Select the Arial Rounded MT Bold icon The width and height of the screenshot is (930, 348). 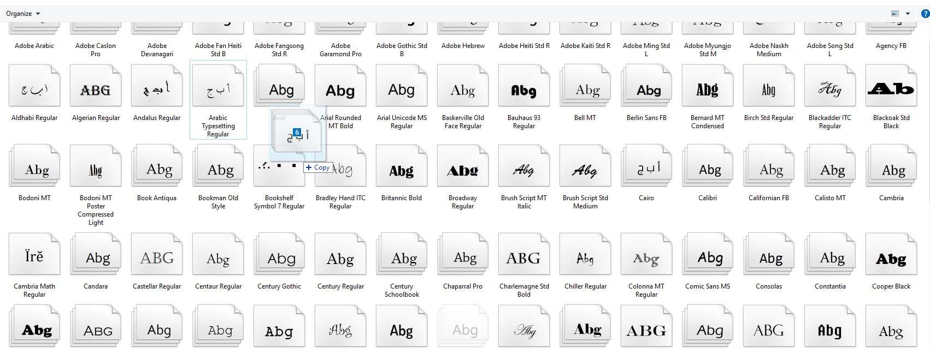340,86
